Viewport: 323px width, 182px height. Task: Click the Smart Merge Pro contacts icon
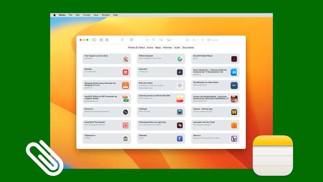[x=234, y=72]
